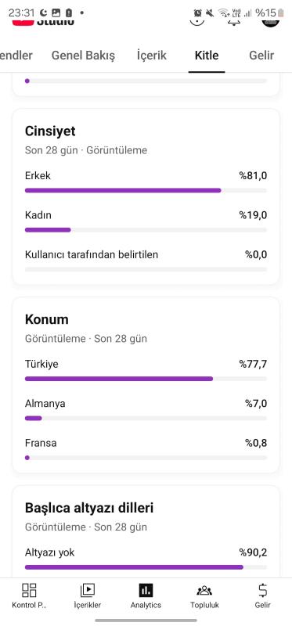
Task: Tap the Wi-Fi signal icon in status bar
Action: click(x=224, y=13)
